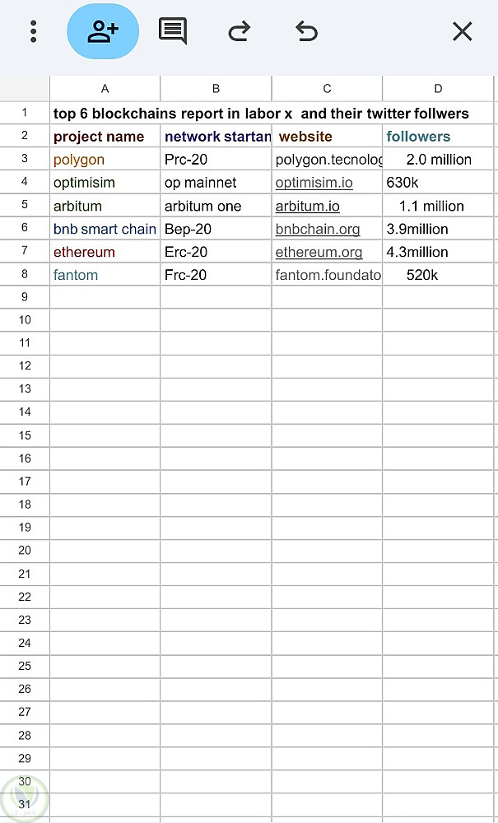
Task: Tap the add person share icon
Action: [x=103, y=31]
